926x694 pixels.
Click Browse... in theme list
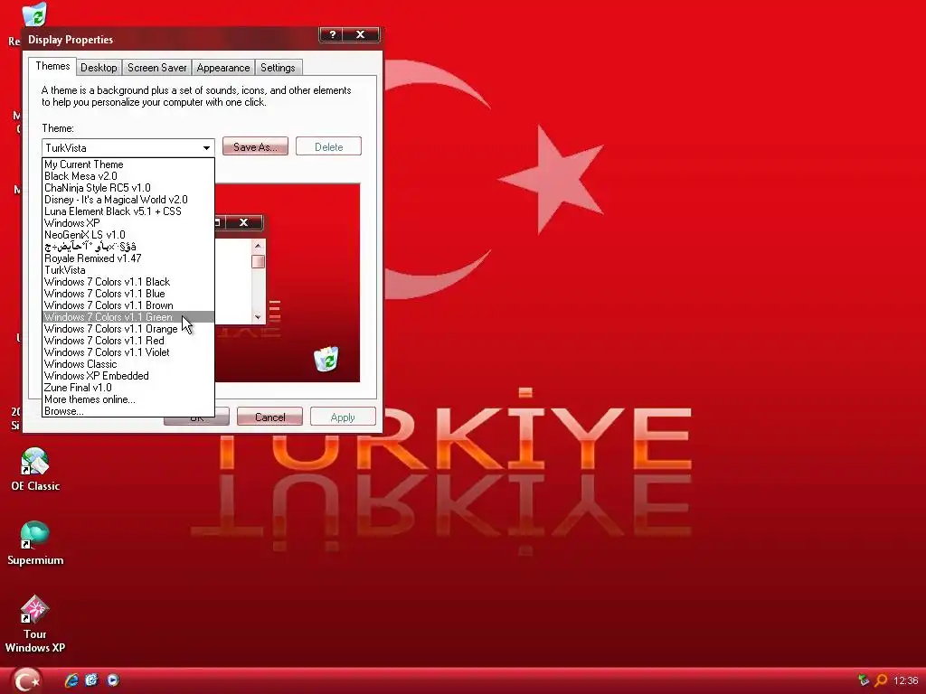pos(128,411)
